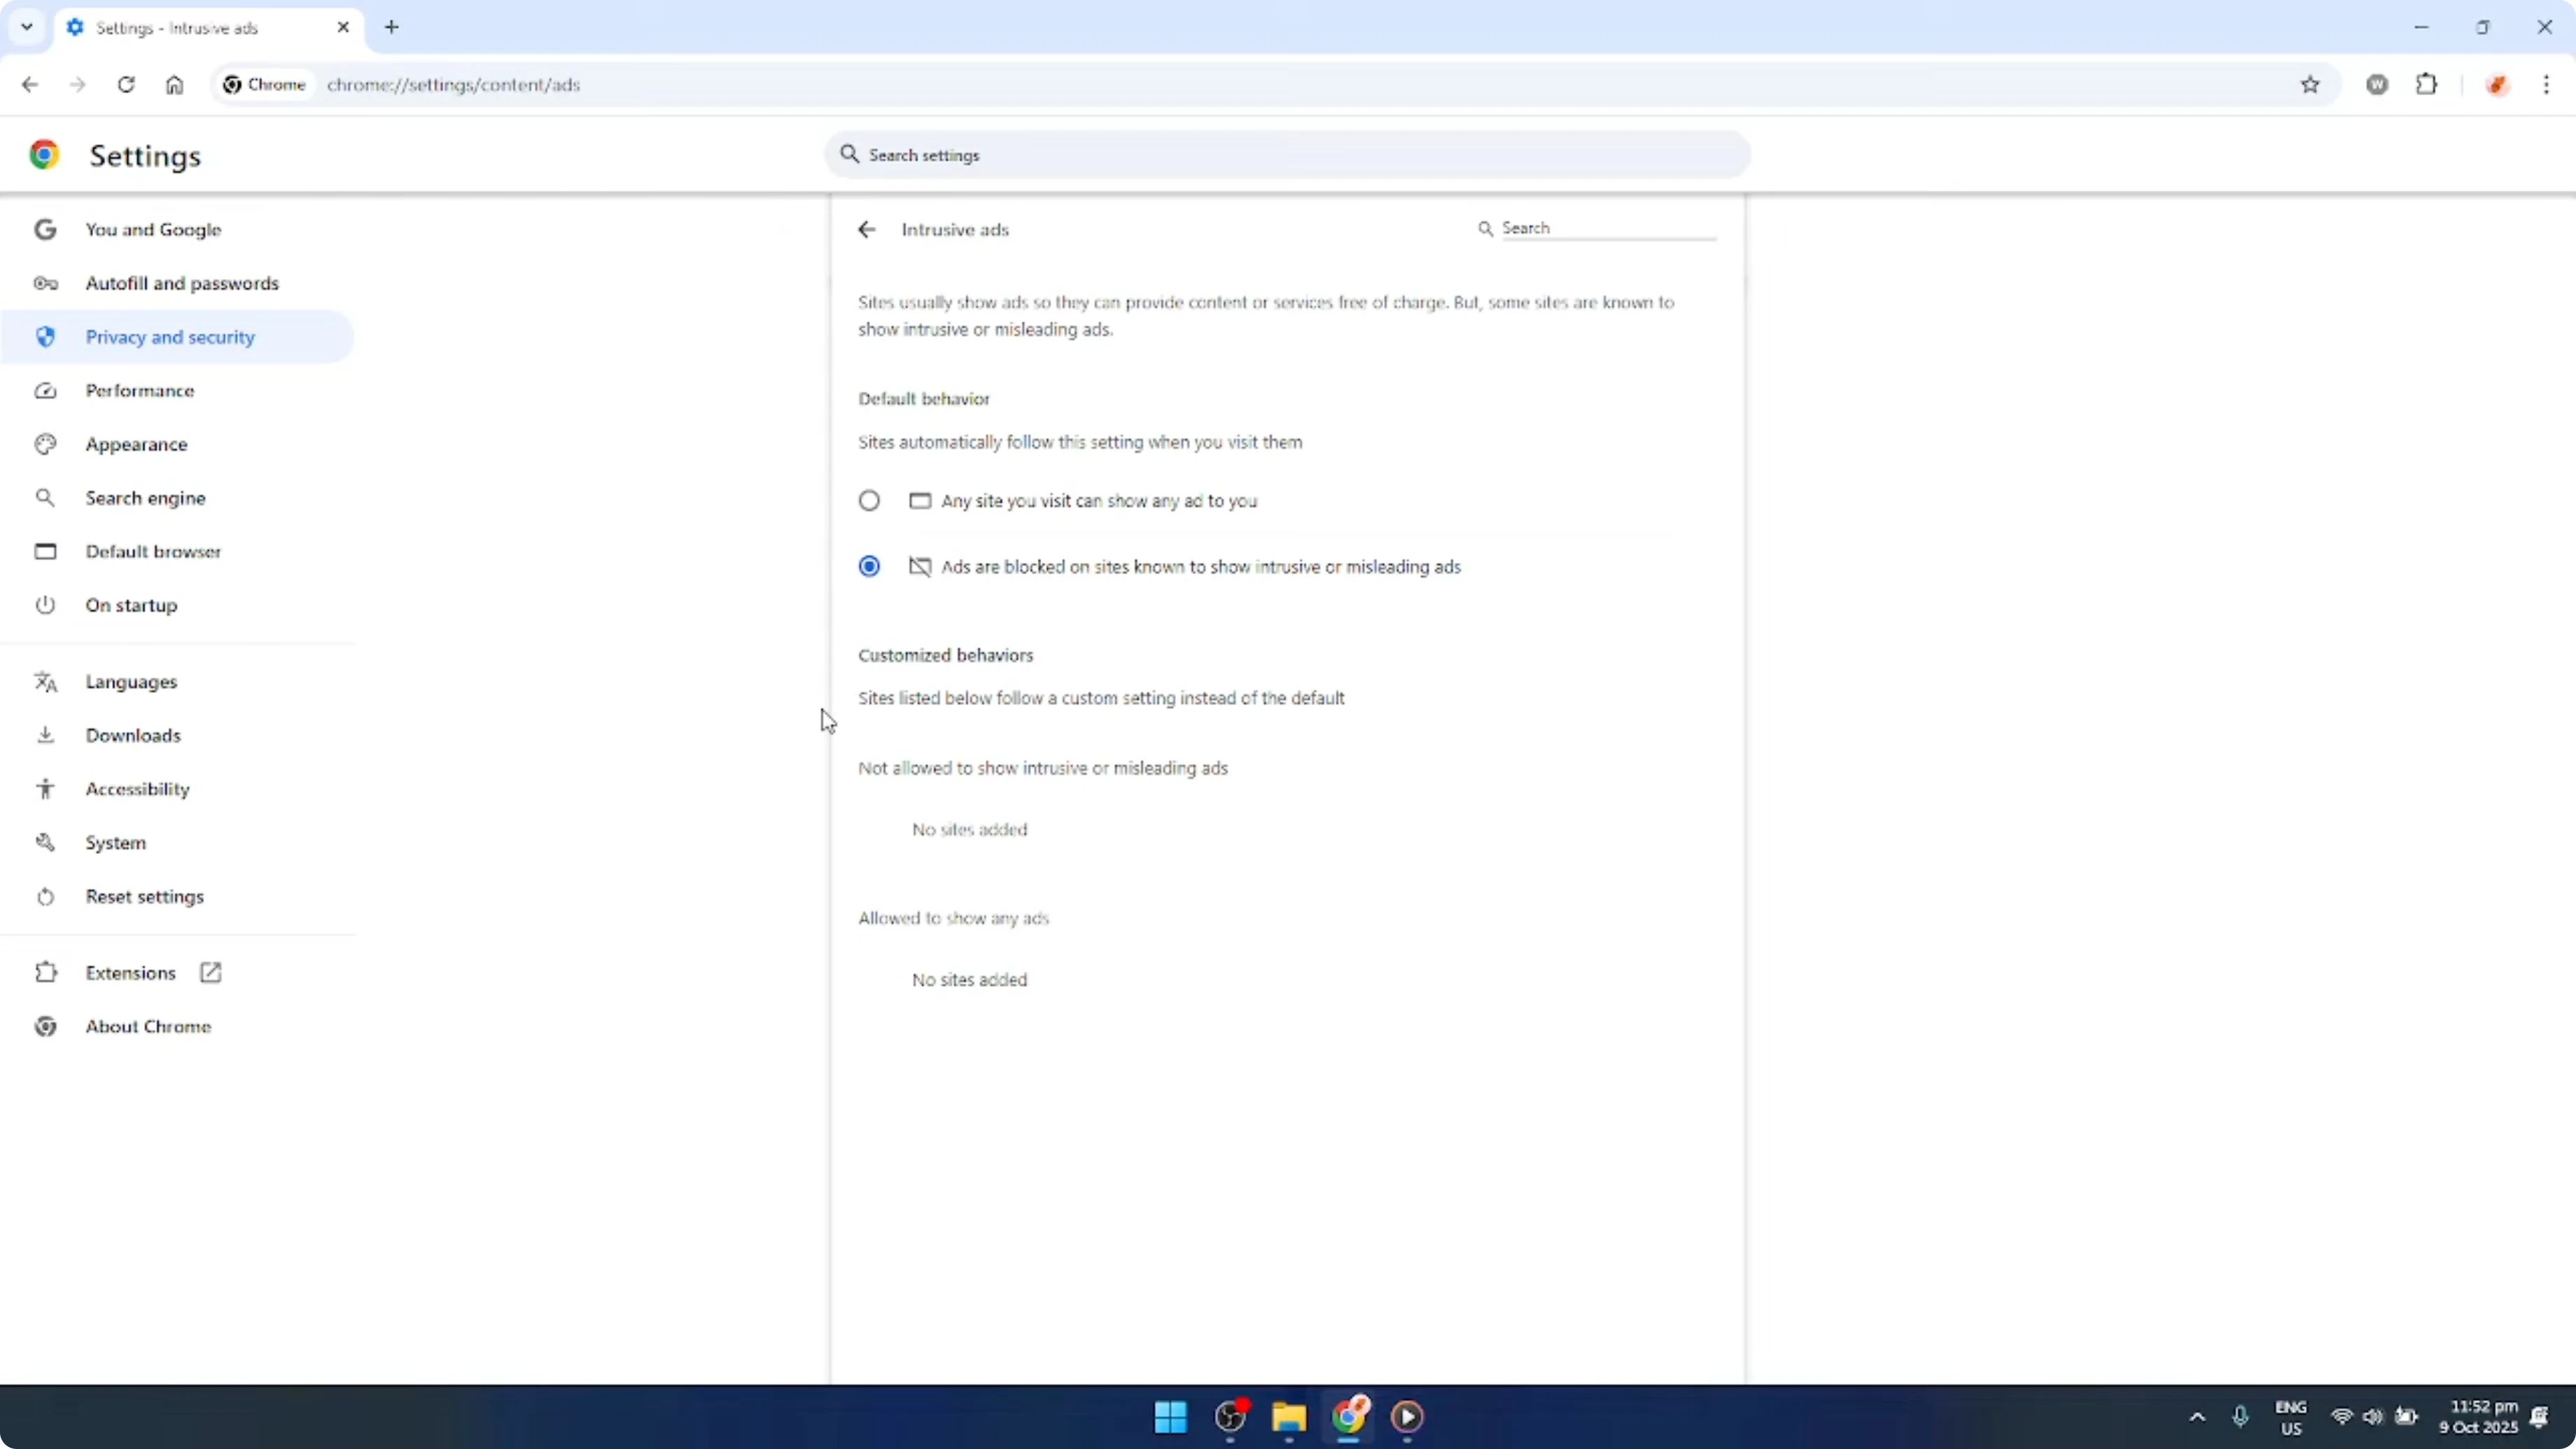The width and height of the screenshot is (2576, 1449).
Task: Reload the current page
Action: [126, 85]
